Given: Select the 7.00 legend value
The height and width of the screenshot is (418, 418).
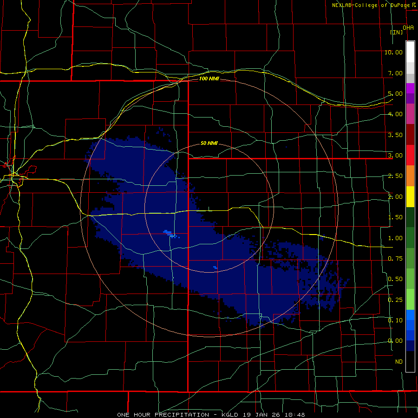Looking at the screenshot, I should pyautogui.click(x=395, y=73).
